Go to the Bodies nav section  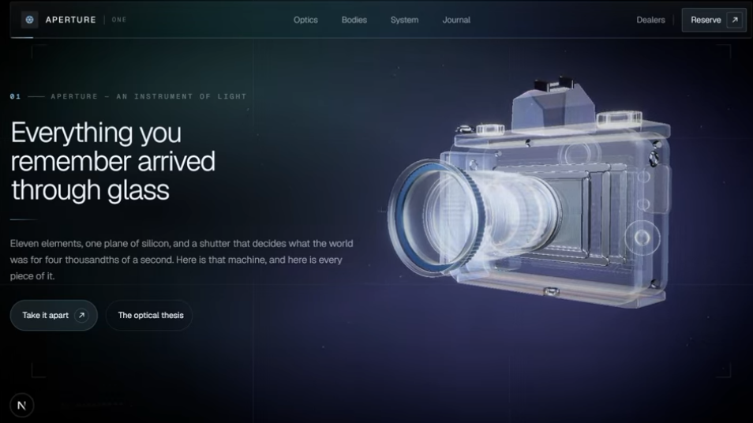(354, 20)
